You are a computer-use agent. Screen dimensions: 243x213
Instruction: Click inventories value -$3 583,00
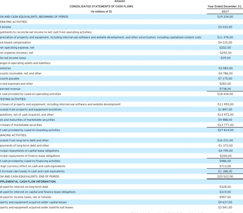click(225, 68)
